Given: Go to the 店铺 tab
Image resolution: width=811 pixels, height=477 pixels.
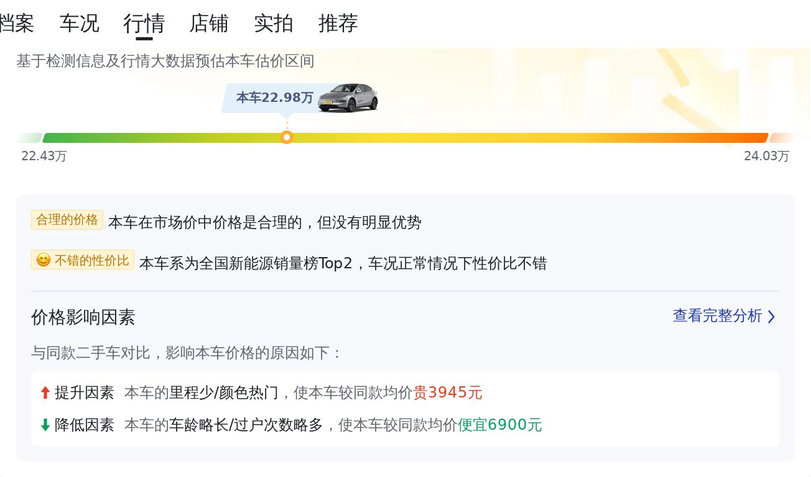Looking at the screenshot, I should 208,24.
